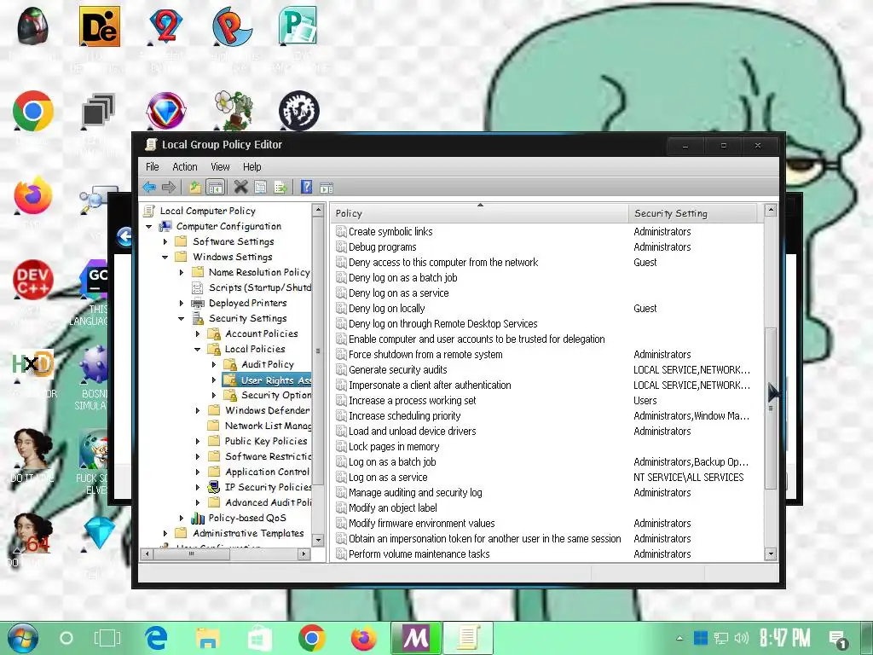This screenshot has height=655, width=873.
Task: Open the View menu
Action: click(220, 166)
